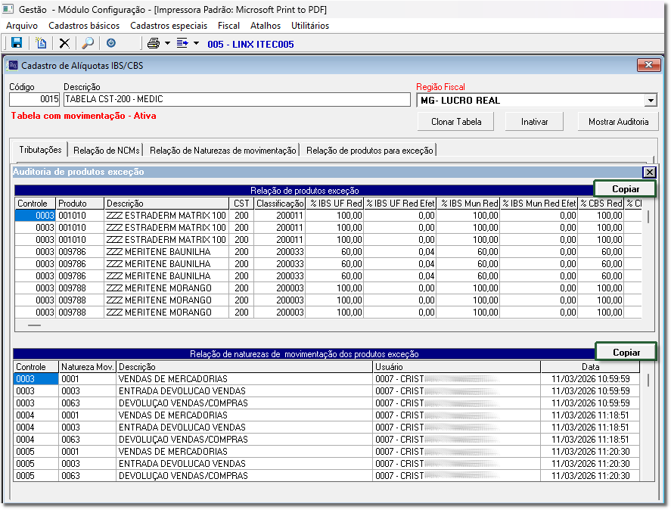The width and height of the screenshot is (671, 510).
Task: Click the horizontal scrollbar under products grid
Action: [x=35, y=325]
